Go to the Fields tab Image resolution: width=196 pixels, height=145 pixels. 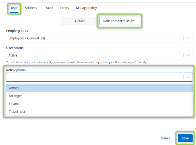point(64,8)
